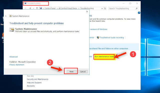Screen dimensions: 160x93
Task: Close the Troubleshooting window
Action: coord(137,3)
